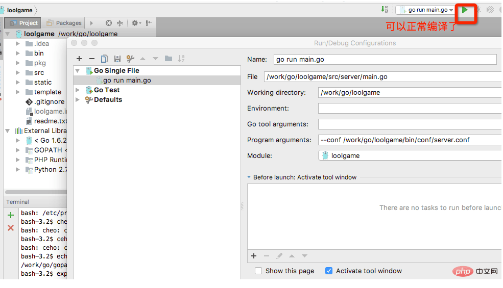The height and width of the screenshot is (288, 503).
Task: Close terminal session with red X
Action: (x=11, y=228)
